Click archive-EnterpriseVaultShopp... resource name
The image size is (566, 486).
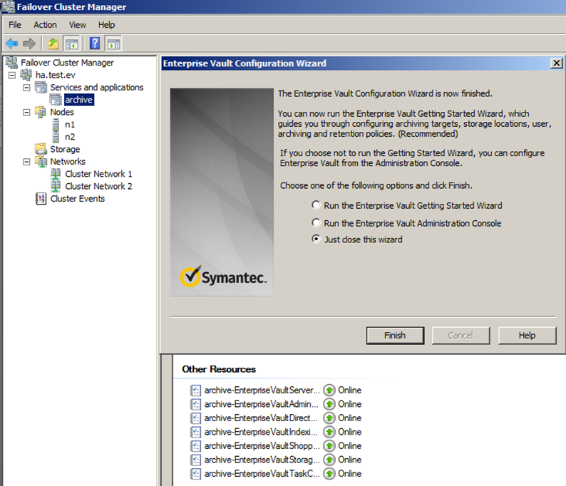(x=262, y=446)
